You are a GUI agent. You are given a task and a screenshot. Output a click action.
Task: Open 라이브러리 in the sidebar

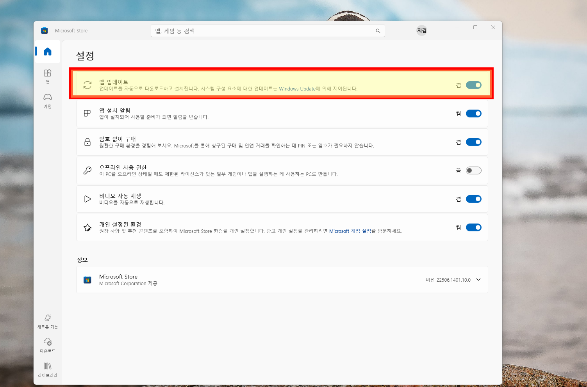pos(48,369)
